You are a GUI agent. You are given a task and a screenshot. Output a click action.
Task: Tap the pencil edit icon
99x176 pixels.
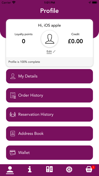coord(54,52)
